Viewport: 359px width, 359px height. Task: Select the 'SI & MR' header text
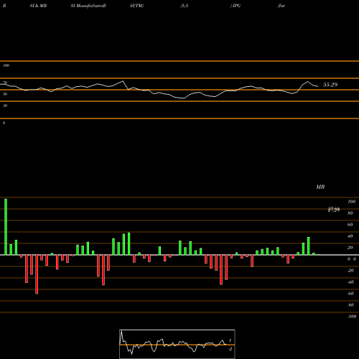tap(38, 6)
